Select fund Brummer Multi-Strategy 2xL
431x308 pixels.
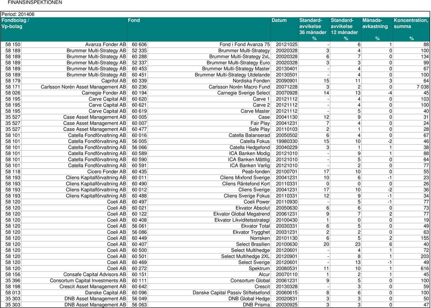[x=240, y=57]
